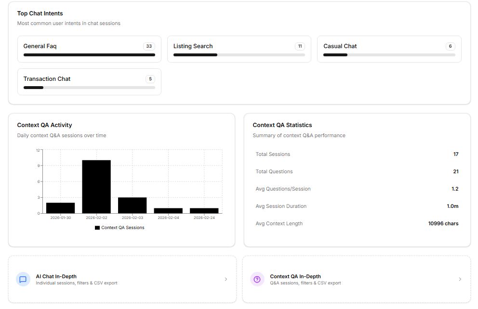Select the Transaction Chat intent card

(x=89, y=82)
